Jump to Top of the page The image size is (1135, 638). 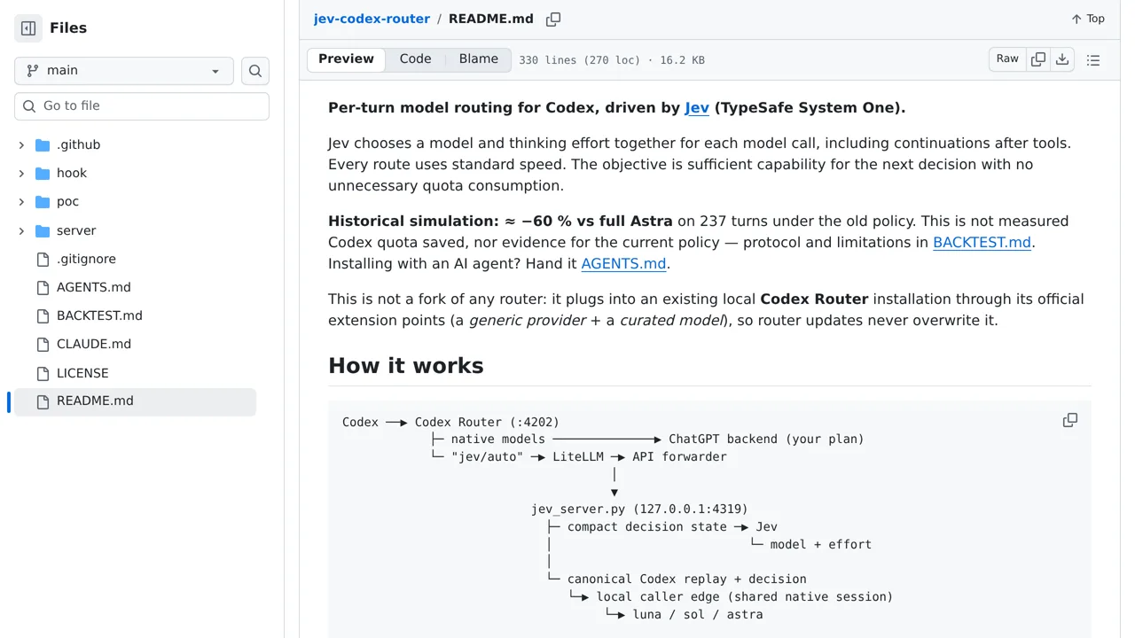pyautogui.click(x=1088, y=19)
